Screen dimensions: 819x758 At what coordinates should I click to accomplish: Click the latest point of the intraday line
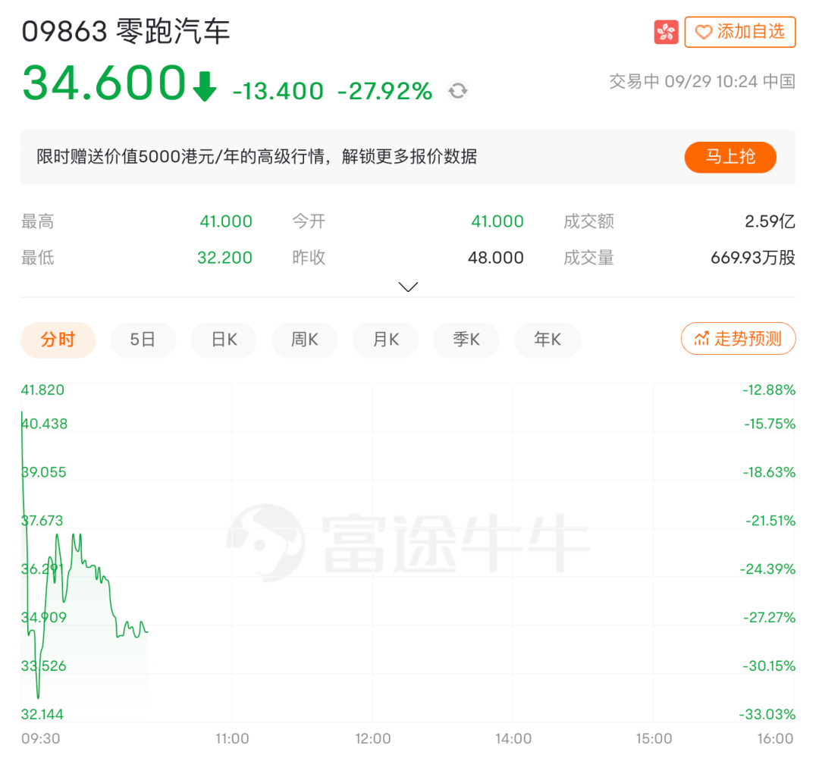[x=148, y=631]
